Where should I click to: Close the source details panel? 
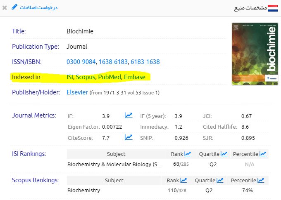click(x=5, y=8)
